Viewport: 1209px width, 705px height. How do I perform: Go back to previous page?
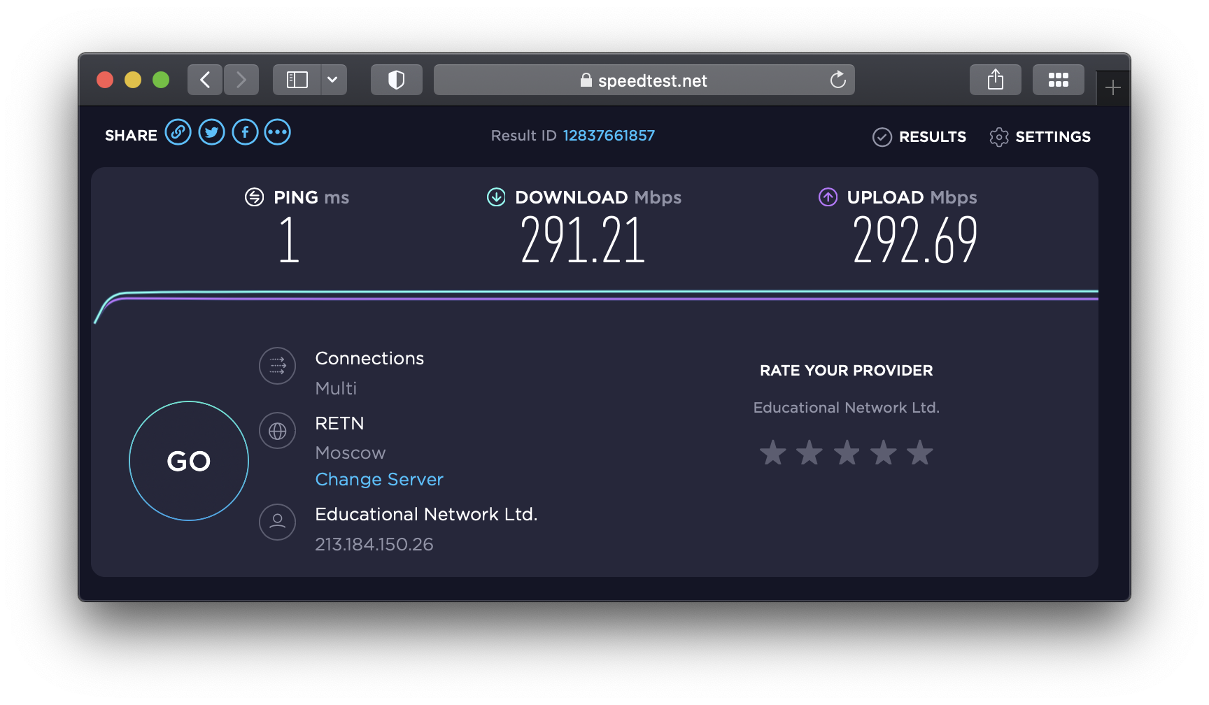[205, 80]
